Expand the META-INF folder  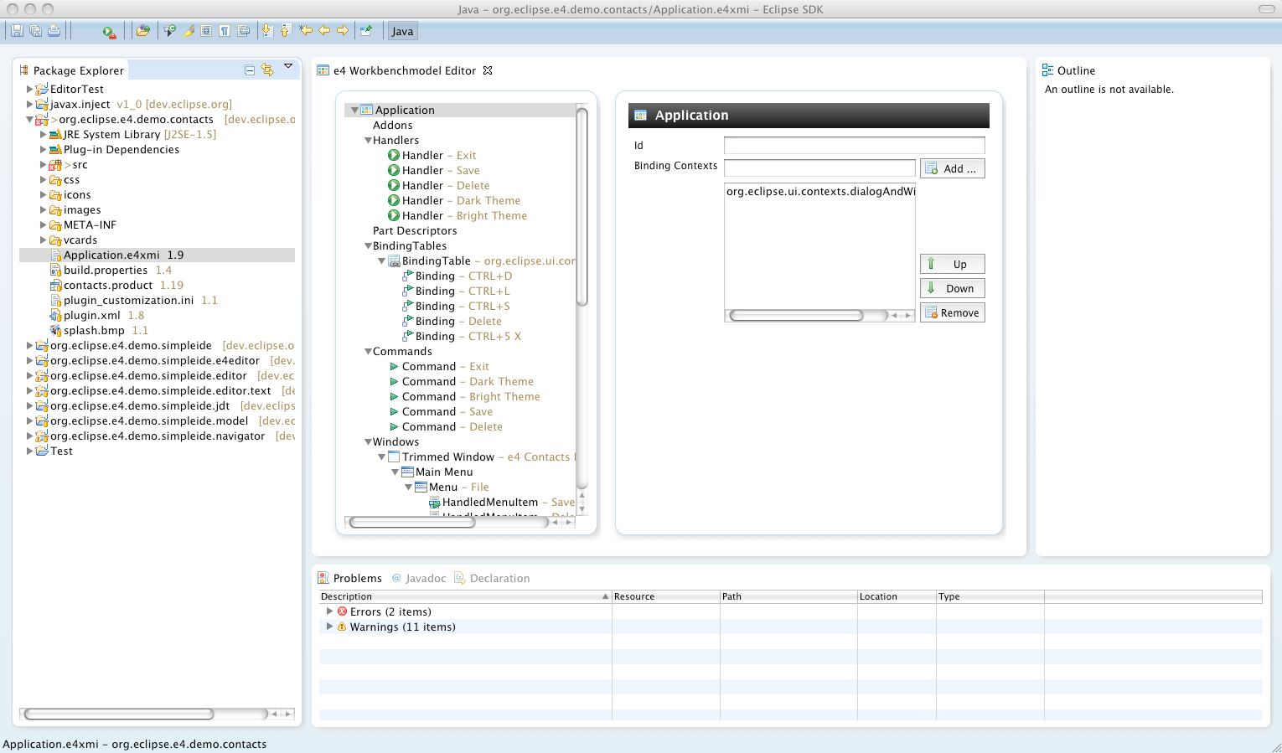tap(43, 224)
